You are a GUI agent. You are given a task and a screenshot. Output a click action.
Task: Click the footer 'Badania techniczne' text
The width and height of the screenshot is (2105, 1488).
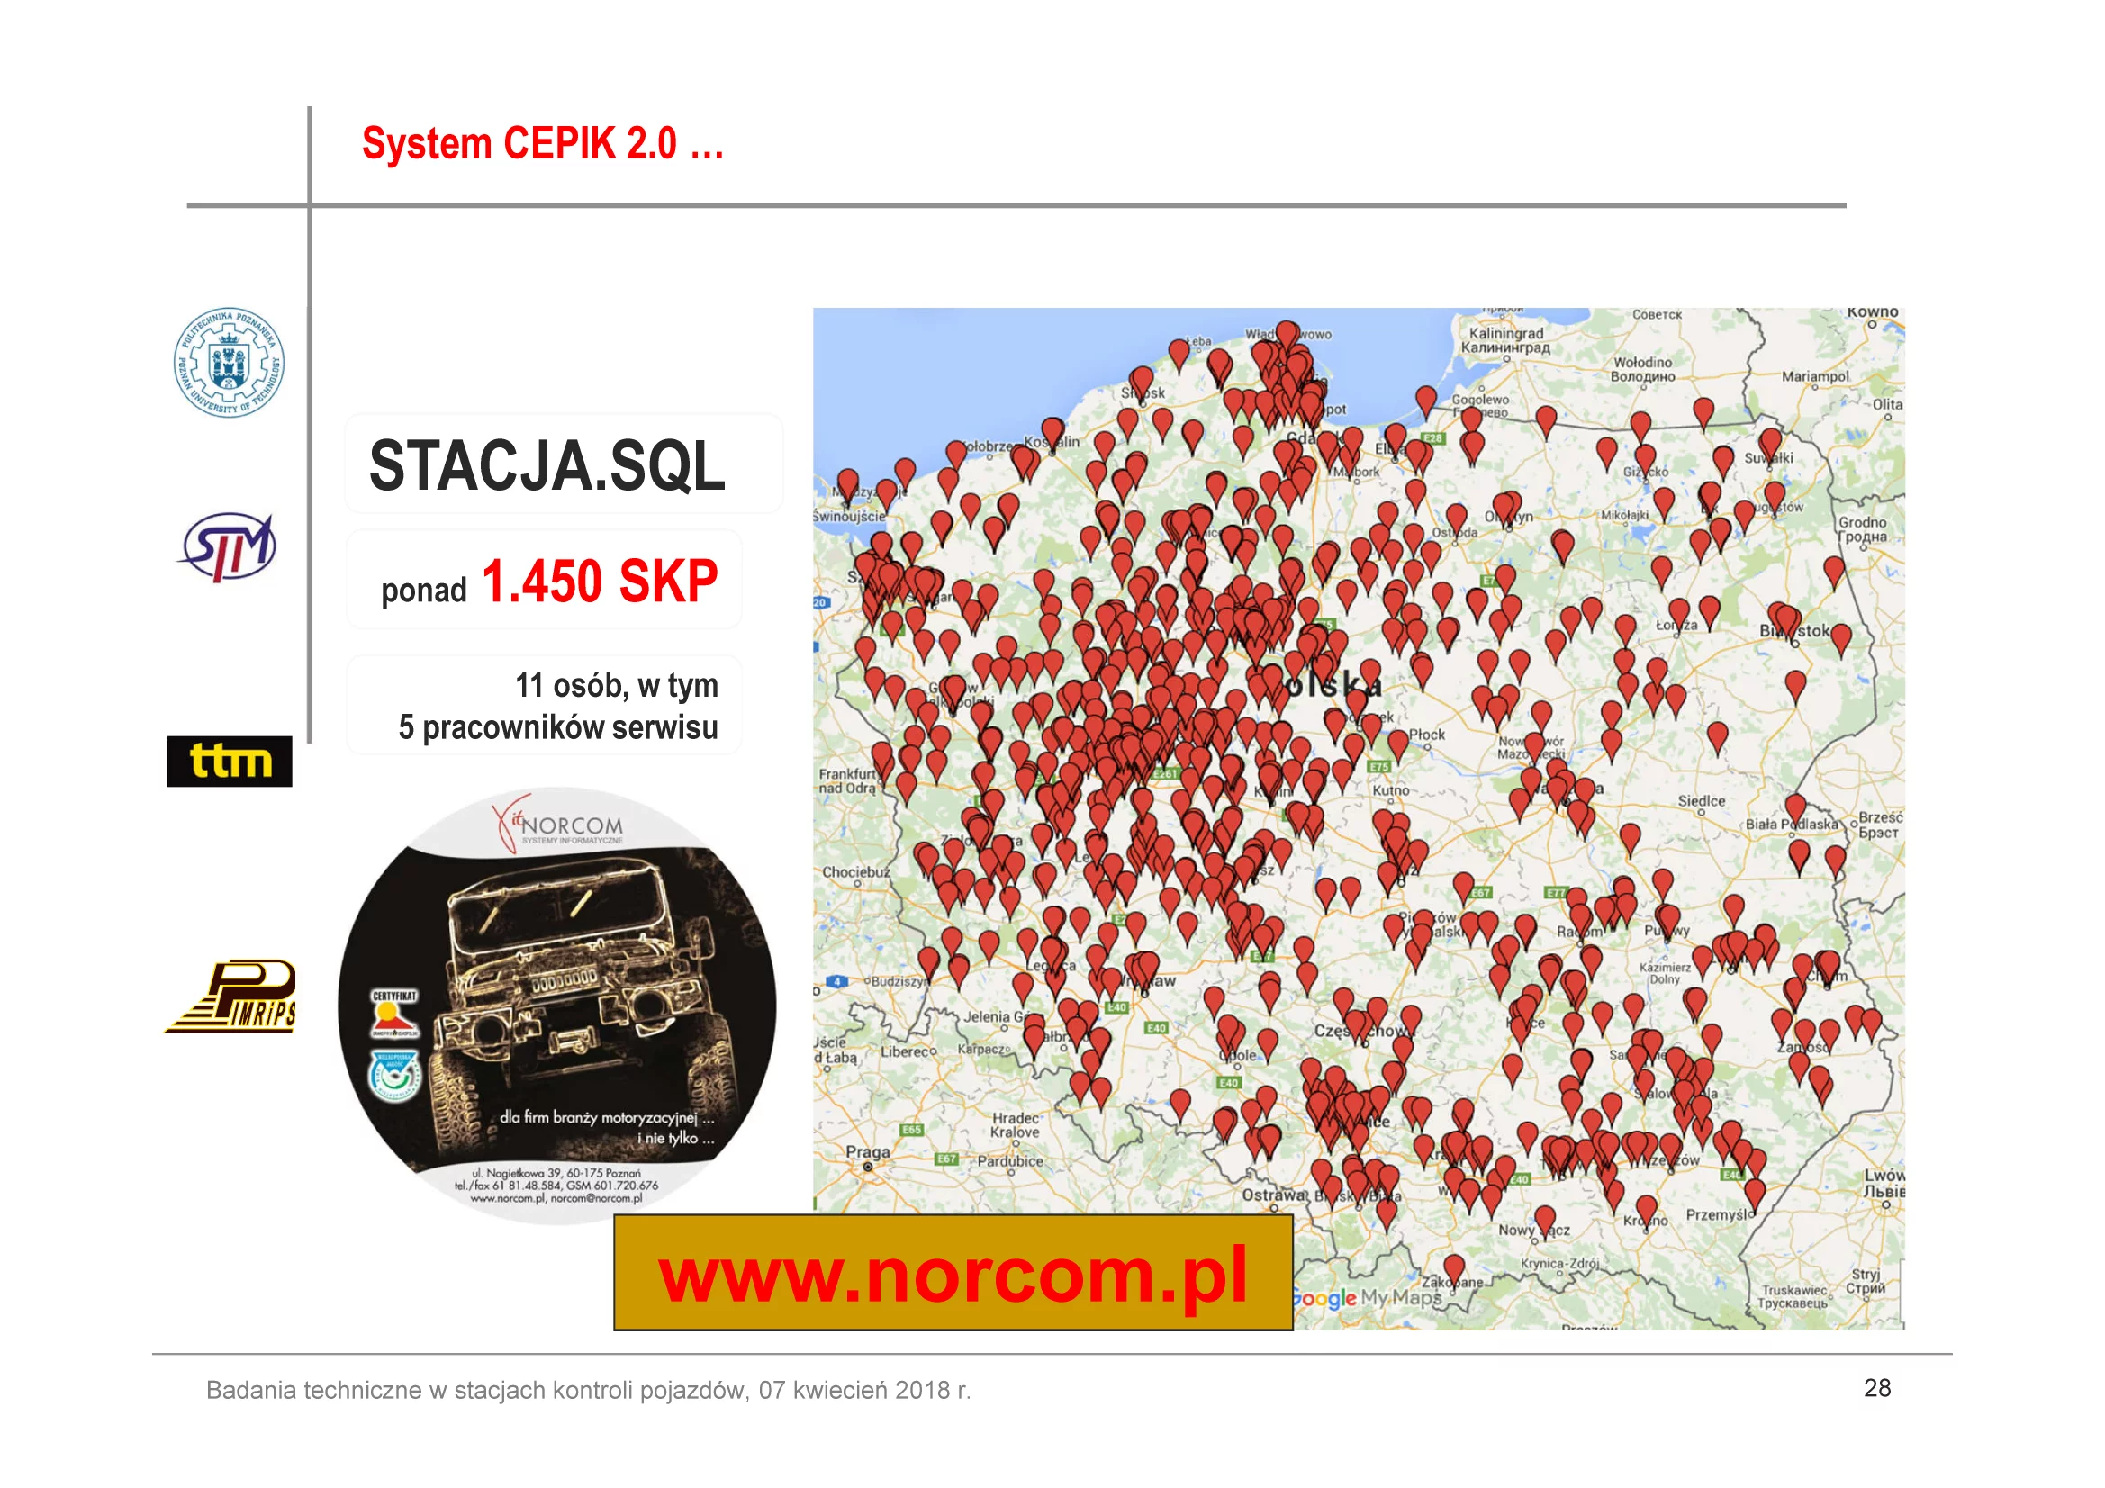click(589, 1390)
